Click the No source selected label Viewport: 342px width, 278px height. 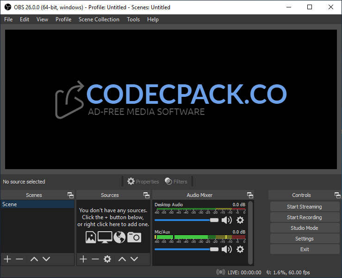[x=24, y=182]
